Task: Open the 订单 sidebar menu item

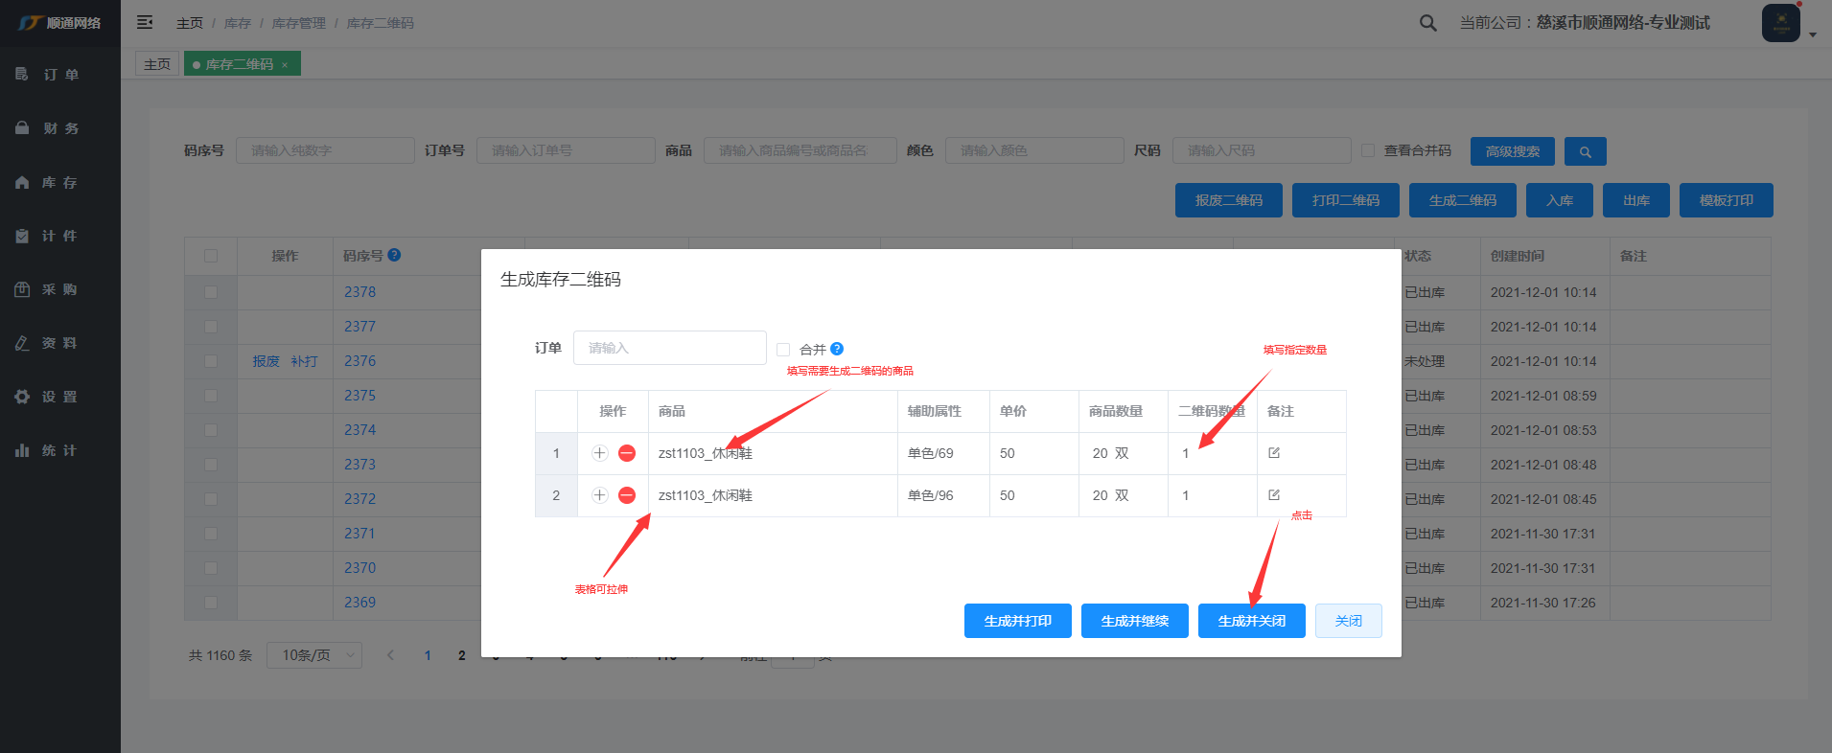Action: pyautogui.click(x=59, y=75)
